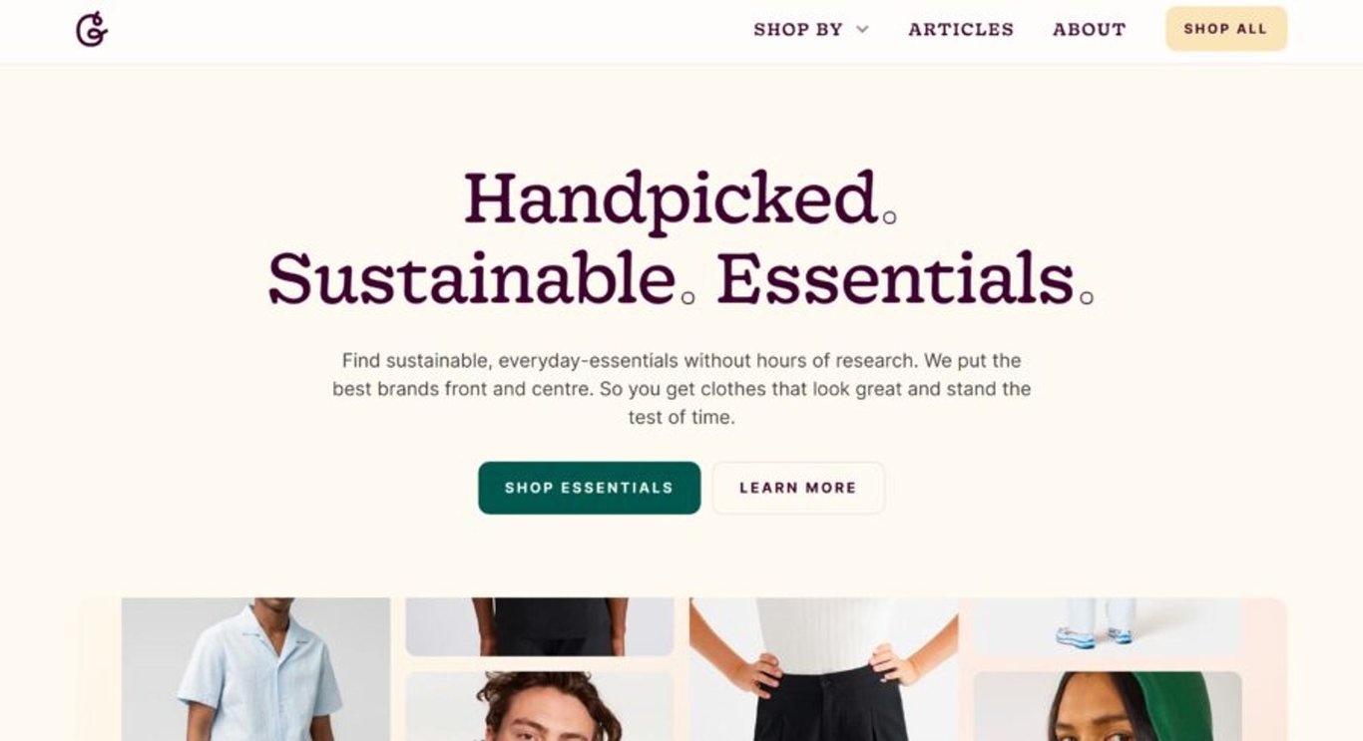Open the white top black trousers photo
Viewport: 1363px width, 741px height.
[x=823, y=669]
